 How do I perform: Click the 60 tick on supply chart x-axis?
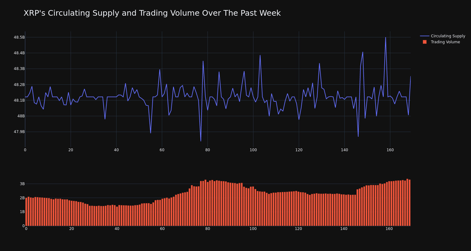(162, 150)
